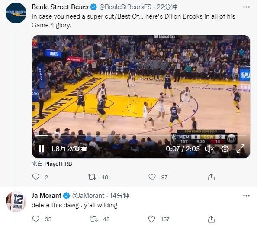Viewport: 257px width, 226px height.
Task: Pause the Dillon Brooks video
Action: point(41,149)
